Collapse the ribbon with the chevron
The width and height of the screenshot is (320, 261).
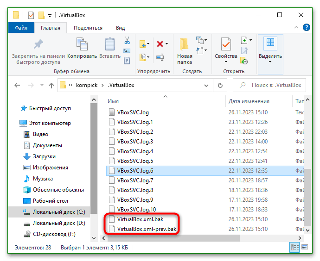tap(296, 27)
